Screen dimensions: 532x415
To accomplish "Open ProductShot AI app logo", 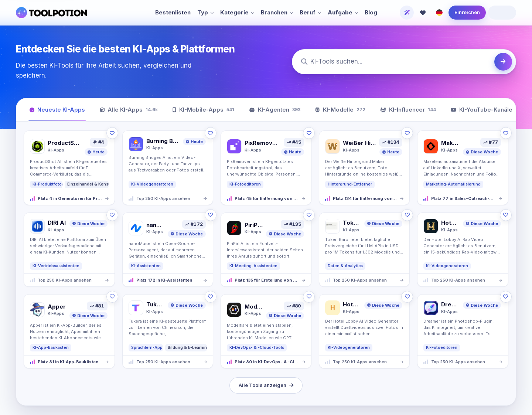I will [37, 146].
